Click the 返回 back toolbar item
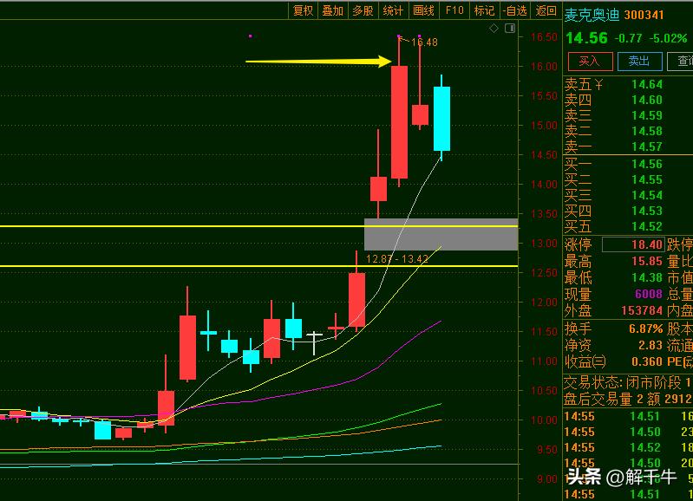 pyautogui.click(x=546, y=10)
